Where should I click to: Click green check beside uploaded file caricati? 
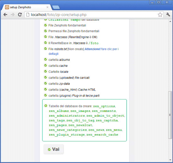(46, 77)
